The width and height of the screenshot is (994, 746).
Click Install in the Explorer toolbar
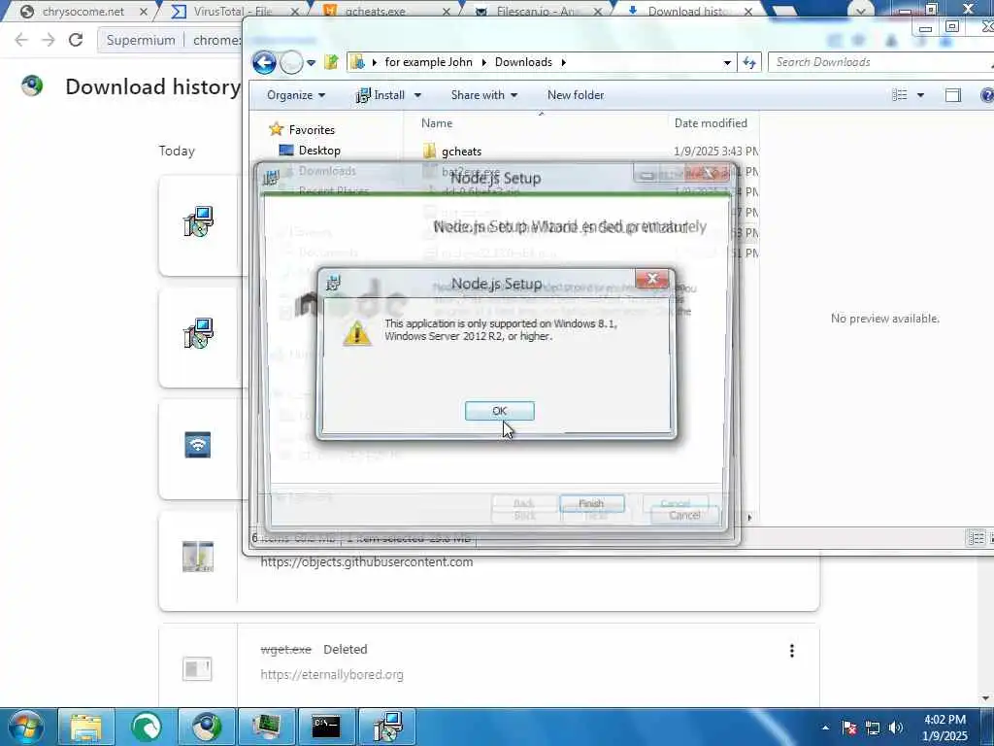tap(381, 95)
